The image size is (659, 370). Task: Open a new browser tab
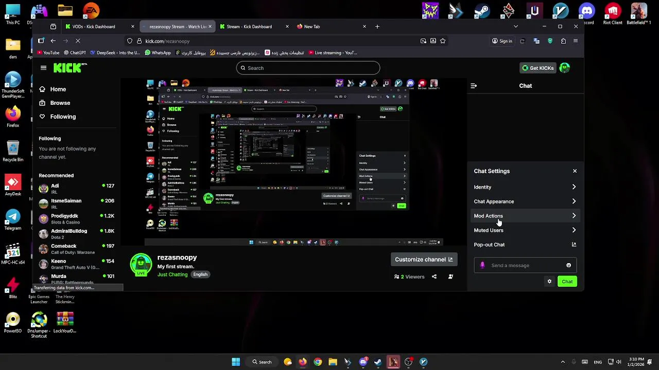[377, 27]
